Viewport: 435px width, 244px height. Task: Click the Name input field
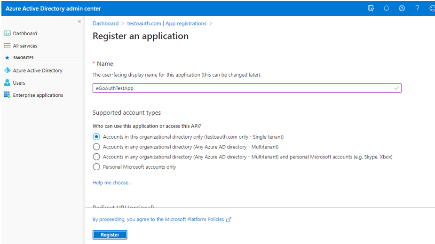pos(247,88)
